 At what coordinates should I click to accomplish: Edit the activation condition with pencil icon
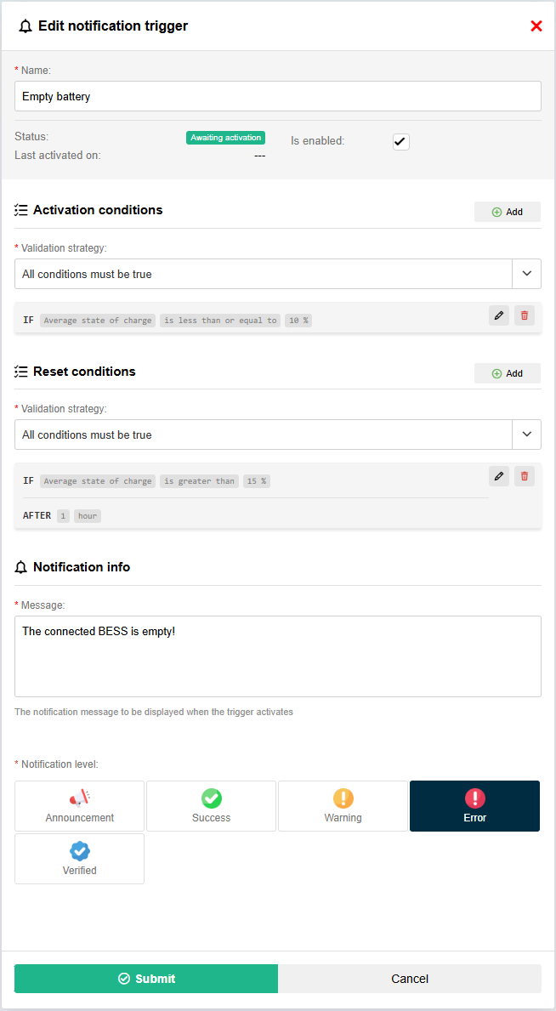(499, 315)
